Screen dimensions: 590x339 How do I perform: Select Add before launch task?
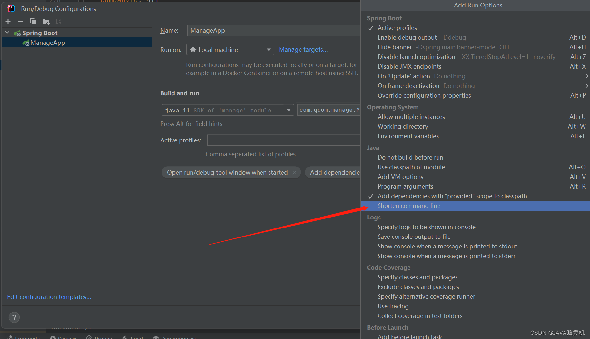(x=475, y=336)
